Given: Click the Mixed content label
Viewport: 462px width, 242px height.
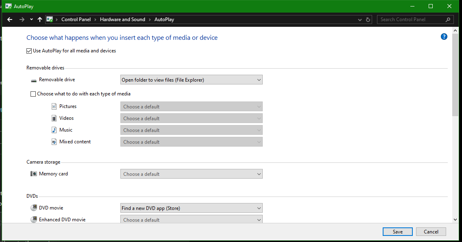Looking at the screenshot, I should 75,142.
